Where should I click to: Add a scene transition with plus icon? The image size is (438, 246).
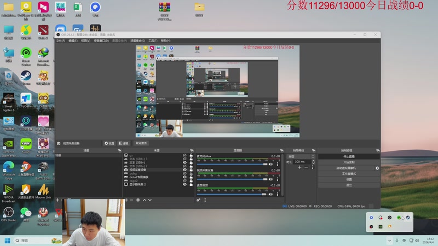pyautogui.click(x=299, y=167)
